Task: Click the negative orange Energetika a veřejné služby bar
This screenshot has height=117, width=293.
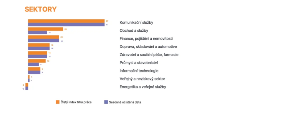Action: [27, 85]
